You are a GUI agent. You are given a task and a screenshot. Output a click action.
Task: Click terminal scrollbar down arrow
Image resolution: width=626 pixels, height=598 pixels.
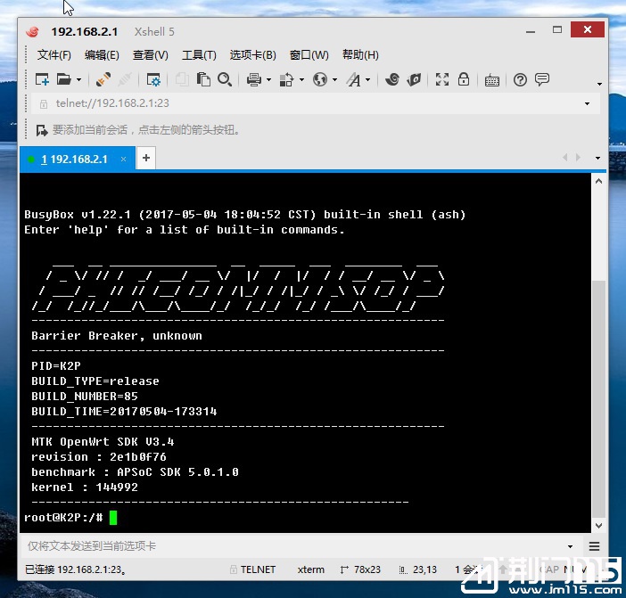click(x=598, y=526)
